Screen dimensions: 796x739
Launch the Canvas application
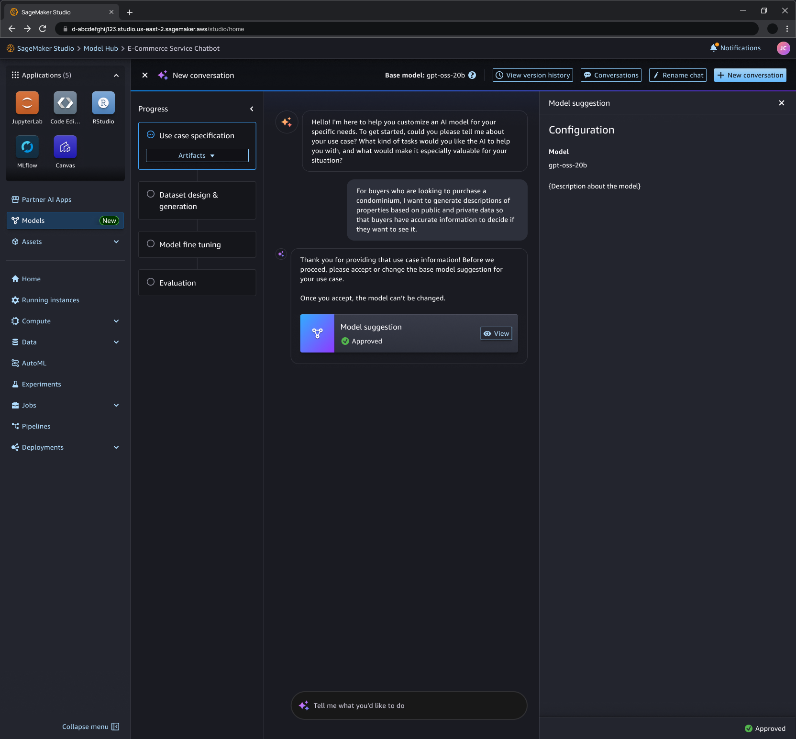pos(65,147)
